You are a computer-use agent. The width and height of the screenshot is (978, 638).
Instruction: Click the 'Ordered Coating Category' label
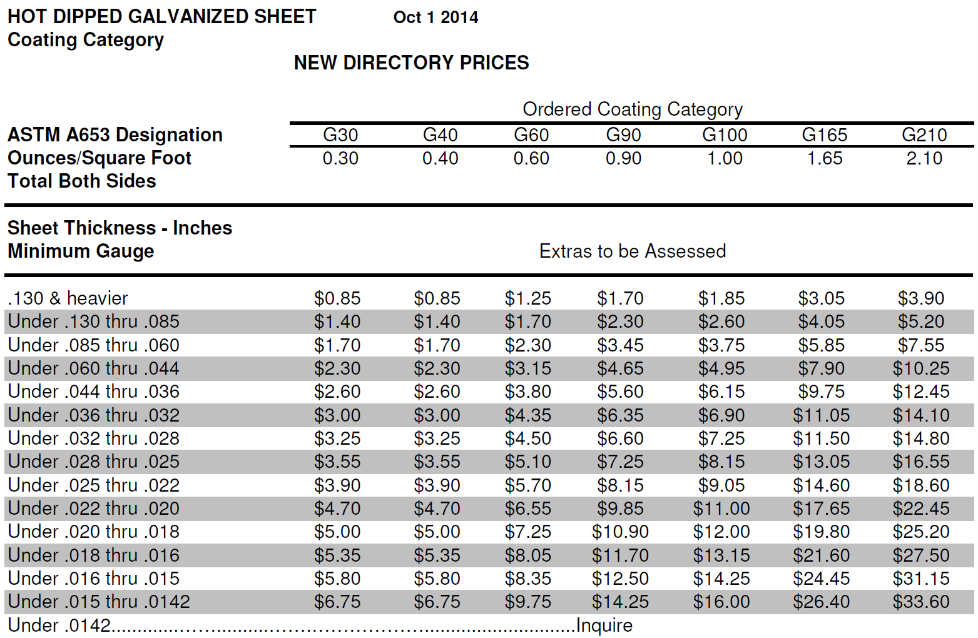click(x=632, y=109)
